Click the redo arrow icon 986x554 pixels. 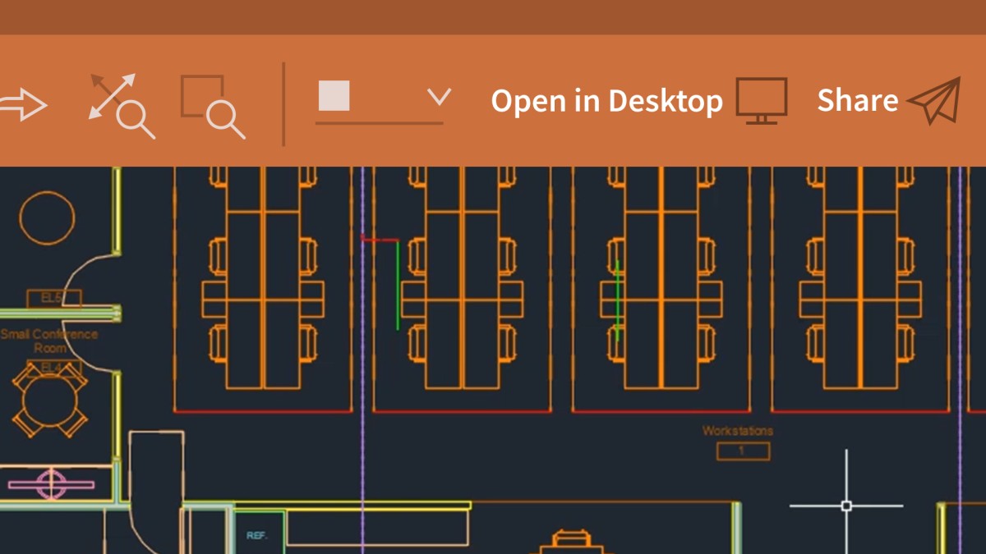click(x=23, y=105)
